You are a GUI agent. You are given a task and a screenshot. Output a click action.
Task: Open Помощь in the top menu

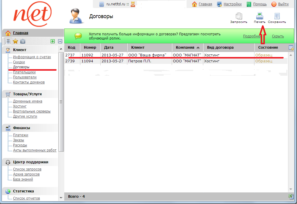tap(260, 4)
